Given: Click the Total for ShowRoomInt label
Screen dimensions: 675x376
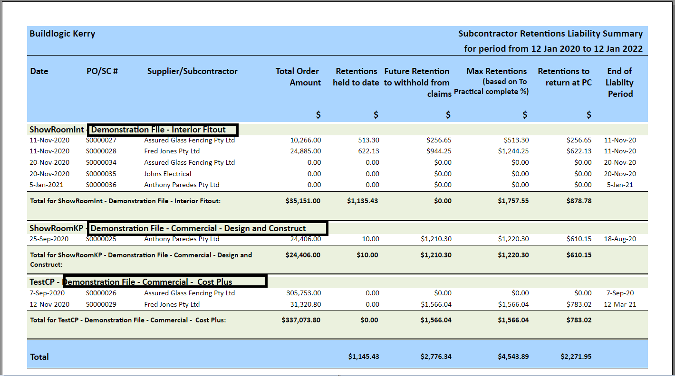Looking at the screenshot, I should (125, 201).
